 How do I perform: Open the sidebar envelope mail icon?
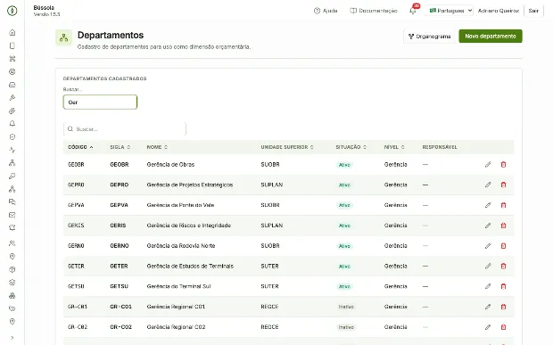12,215
